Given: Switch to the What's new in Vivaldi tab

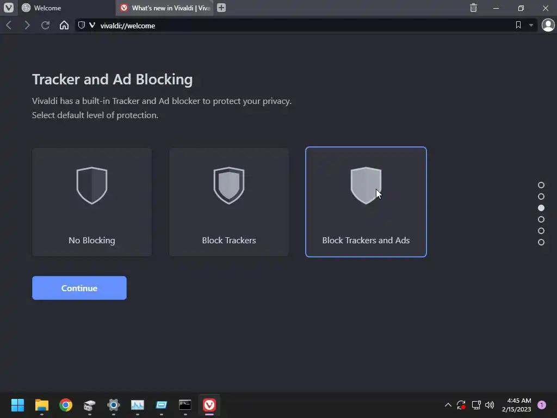Looking at the screenshot, I should tap(165, 8).
